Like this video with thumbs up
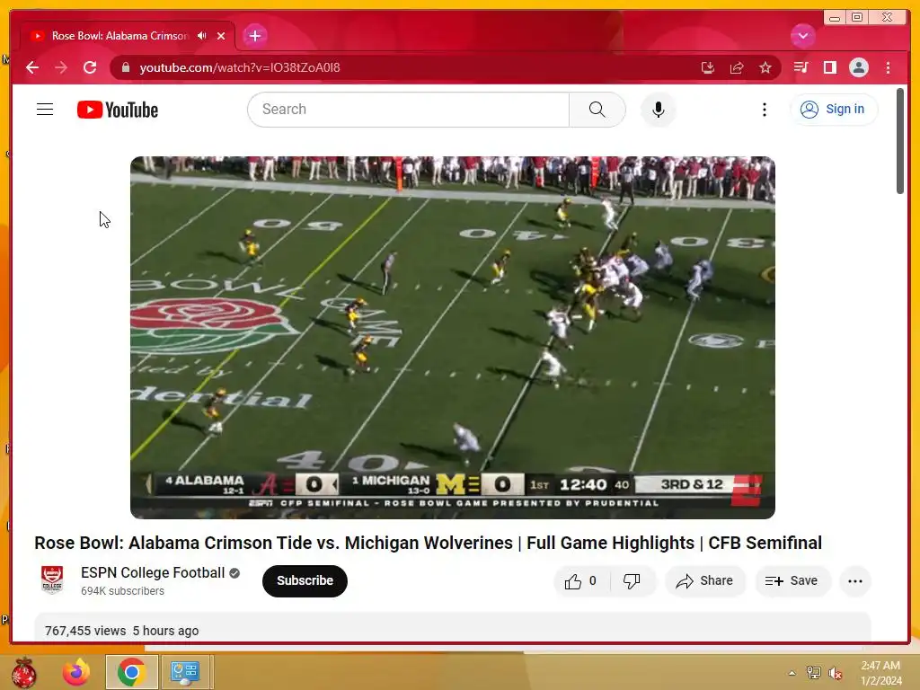This screenshot has width=920, height=690. [x=579, y=581]
